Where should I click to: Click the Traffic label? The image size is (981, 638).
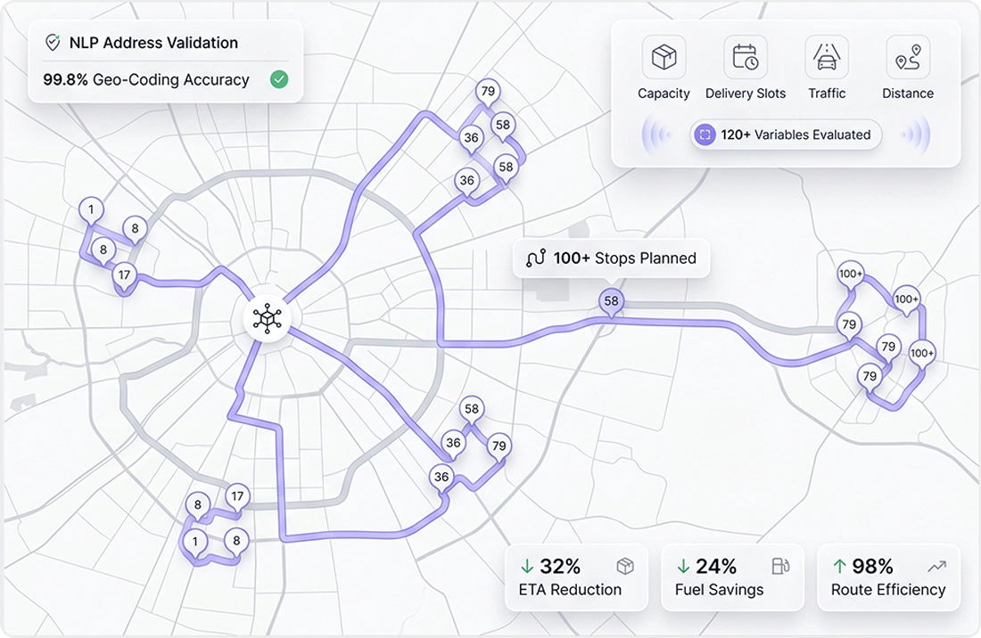point(827,94)
